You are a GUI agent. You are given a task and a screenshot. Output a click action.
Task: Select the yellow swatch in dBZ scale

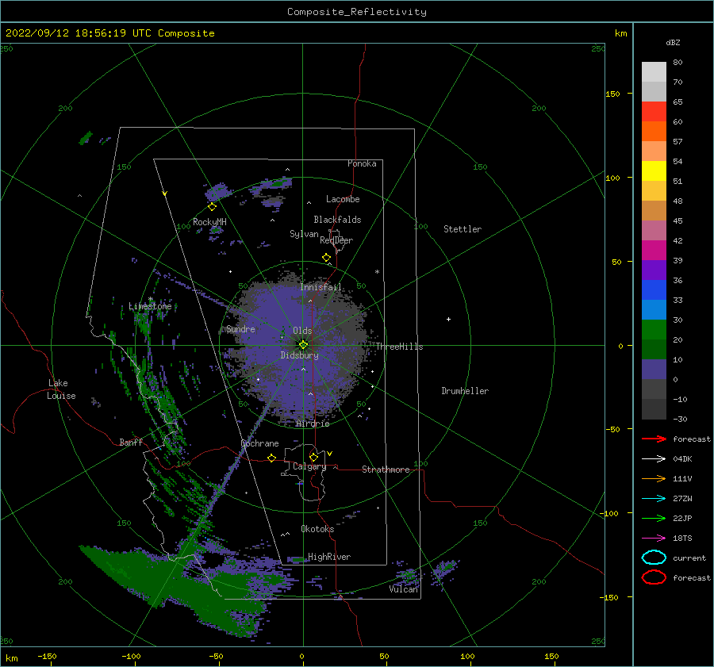(x=654, y=171)
